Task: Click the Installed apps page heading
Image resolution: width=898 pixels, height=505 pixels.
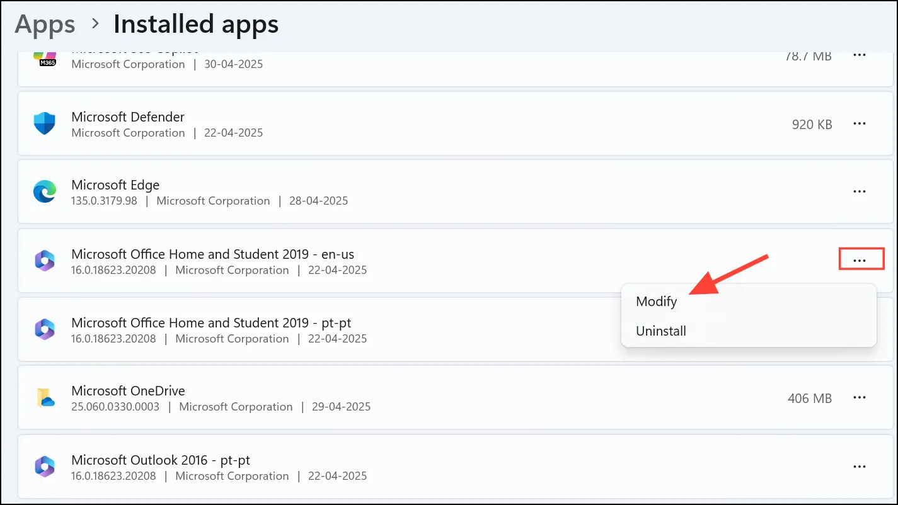Action: [196, 25]
